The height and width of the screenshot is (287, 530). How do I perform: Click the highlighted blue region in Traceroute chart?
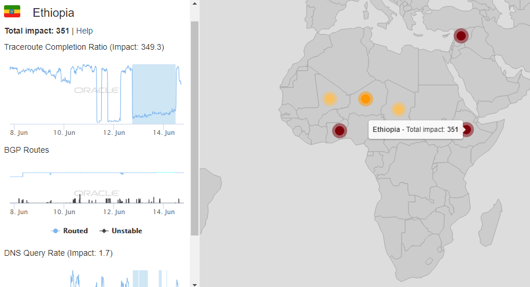(154, 93)
